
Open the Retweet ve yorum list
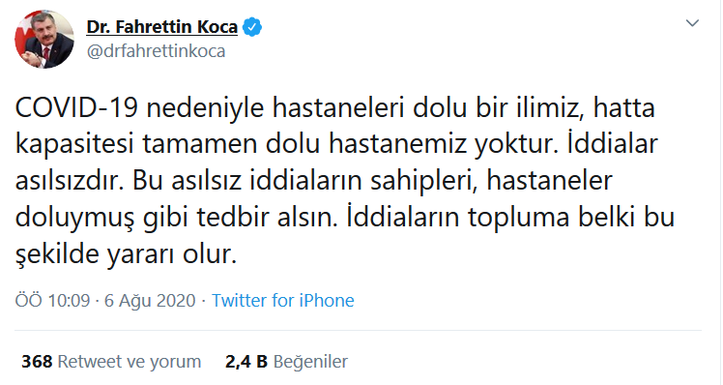tap(130, 362)
